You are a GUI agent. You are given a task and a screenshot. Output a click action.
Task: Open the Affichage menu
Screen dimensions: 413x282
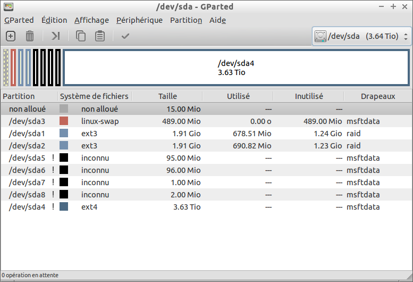coord(91,20)
